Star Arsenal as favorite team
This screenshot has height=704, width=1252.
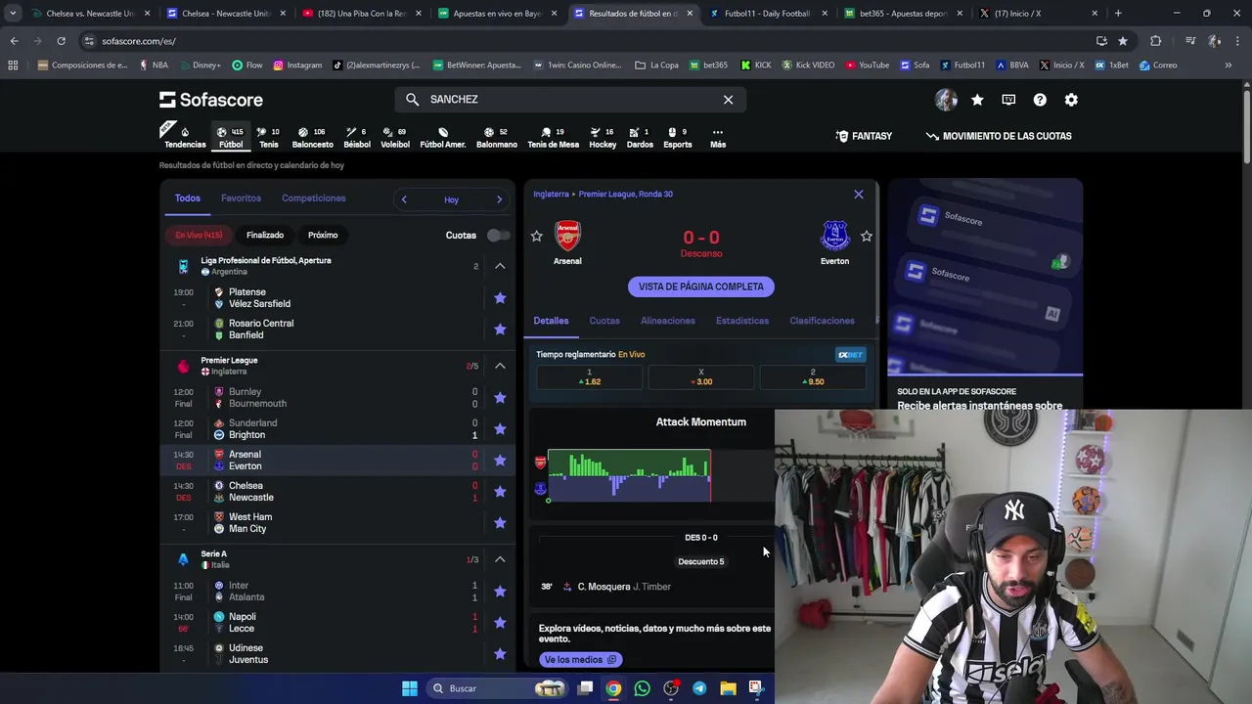point(536,237)
